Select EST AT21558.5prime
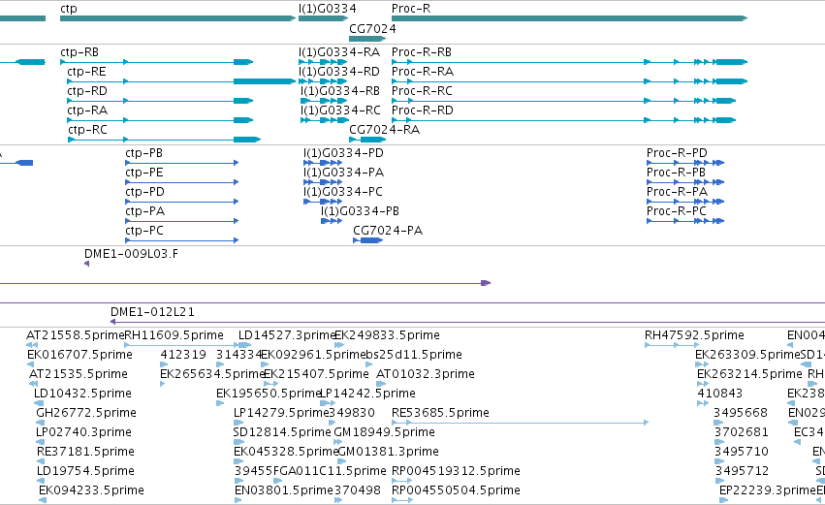The image size is (825, 505). pos(32,346)
